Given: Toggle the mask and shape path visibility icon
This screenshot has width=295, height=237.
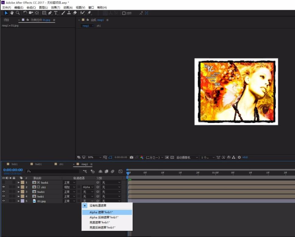Looking at the screenshot, I should tap(110, 157).
